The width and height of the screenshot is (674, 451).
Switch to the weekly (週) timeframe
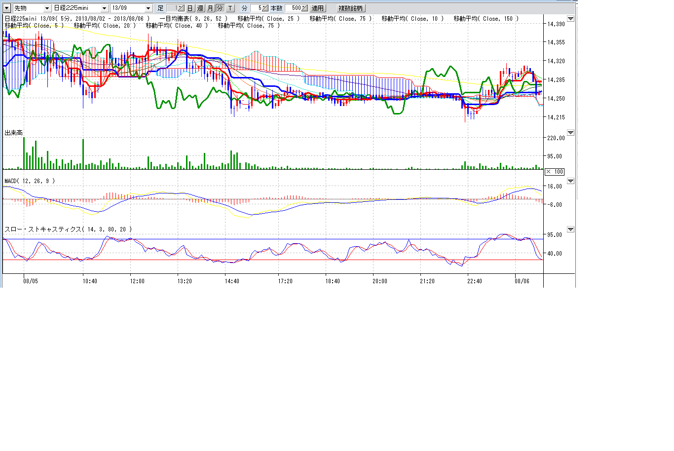(200, 8)
